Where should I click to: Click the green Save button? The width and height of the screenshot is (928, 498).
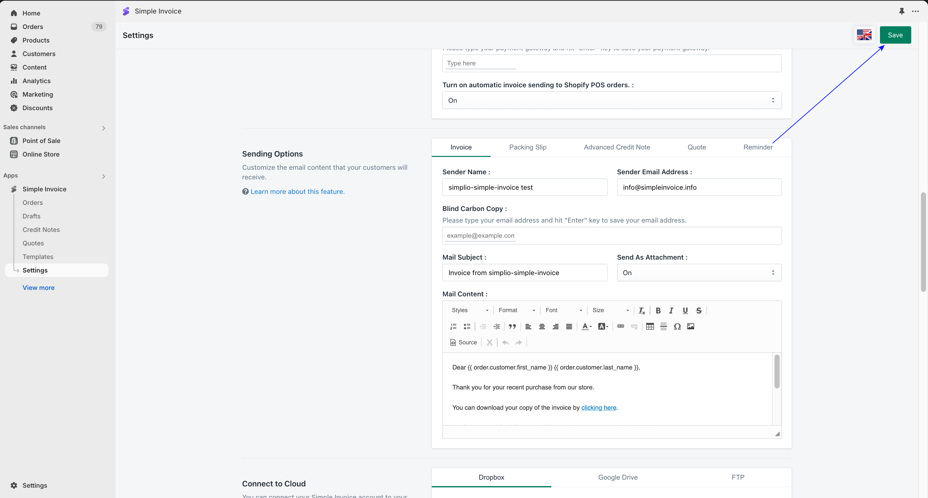click(895, 35)
